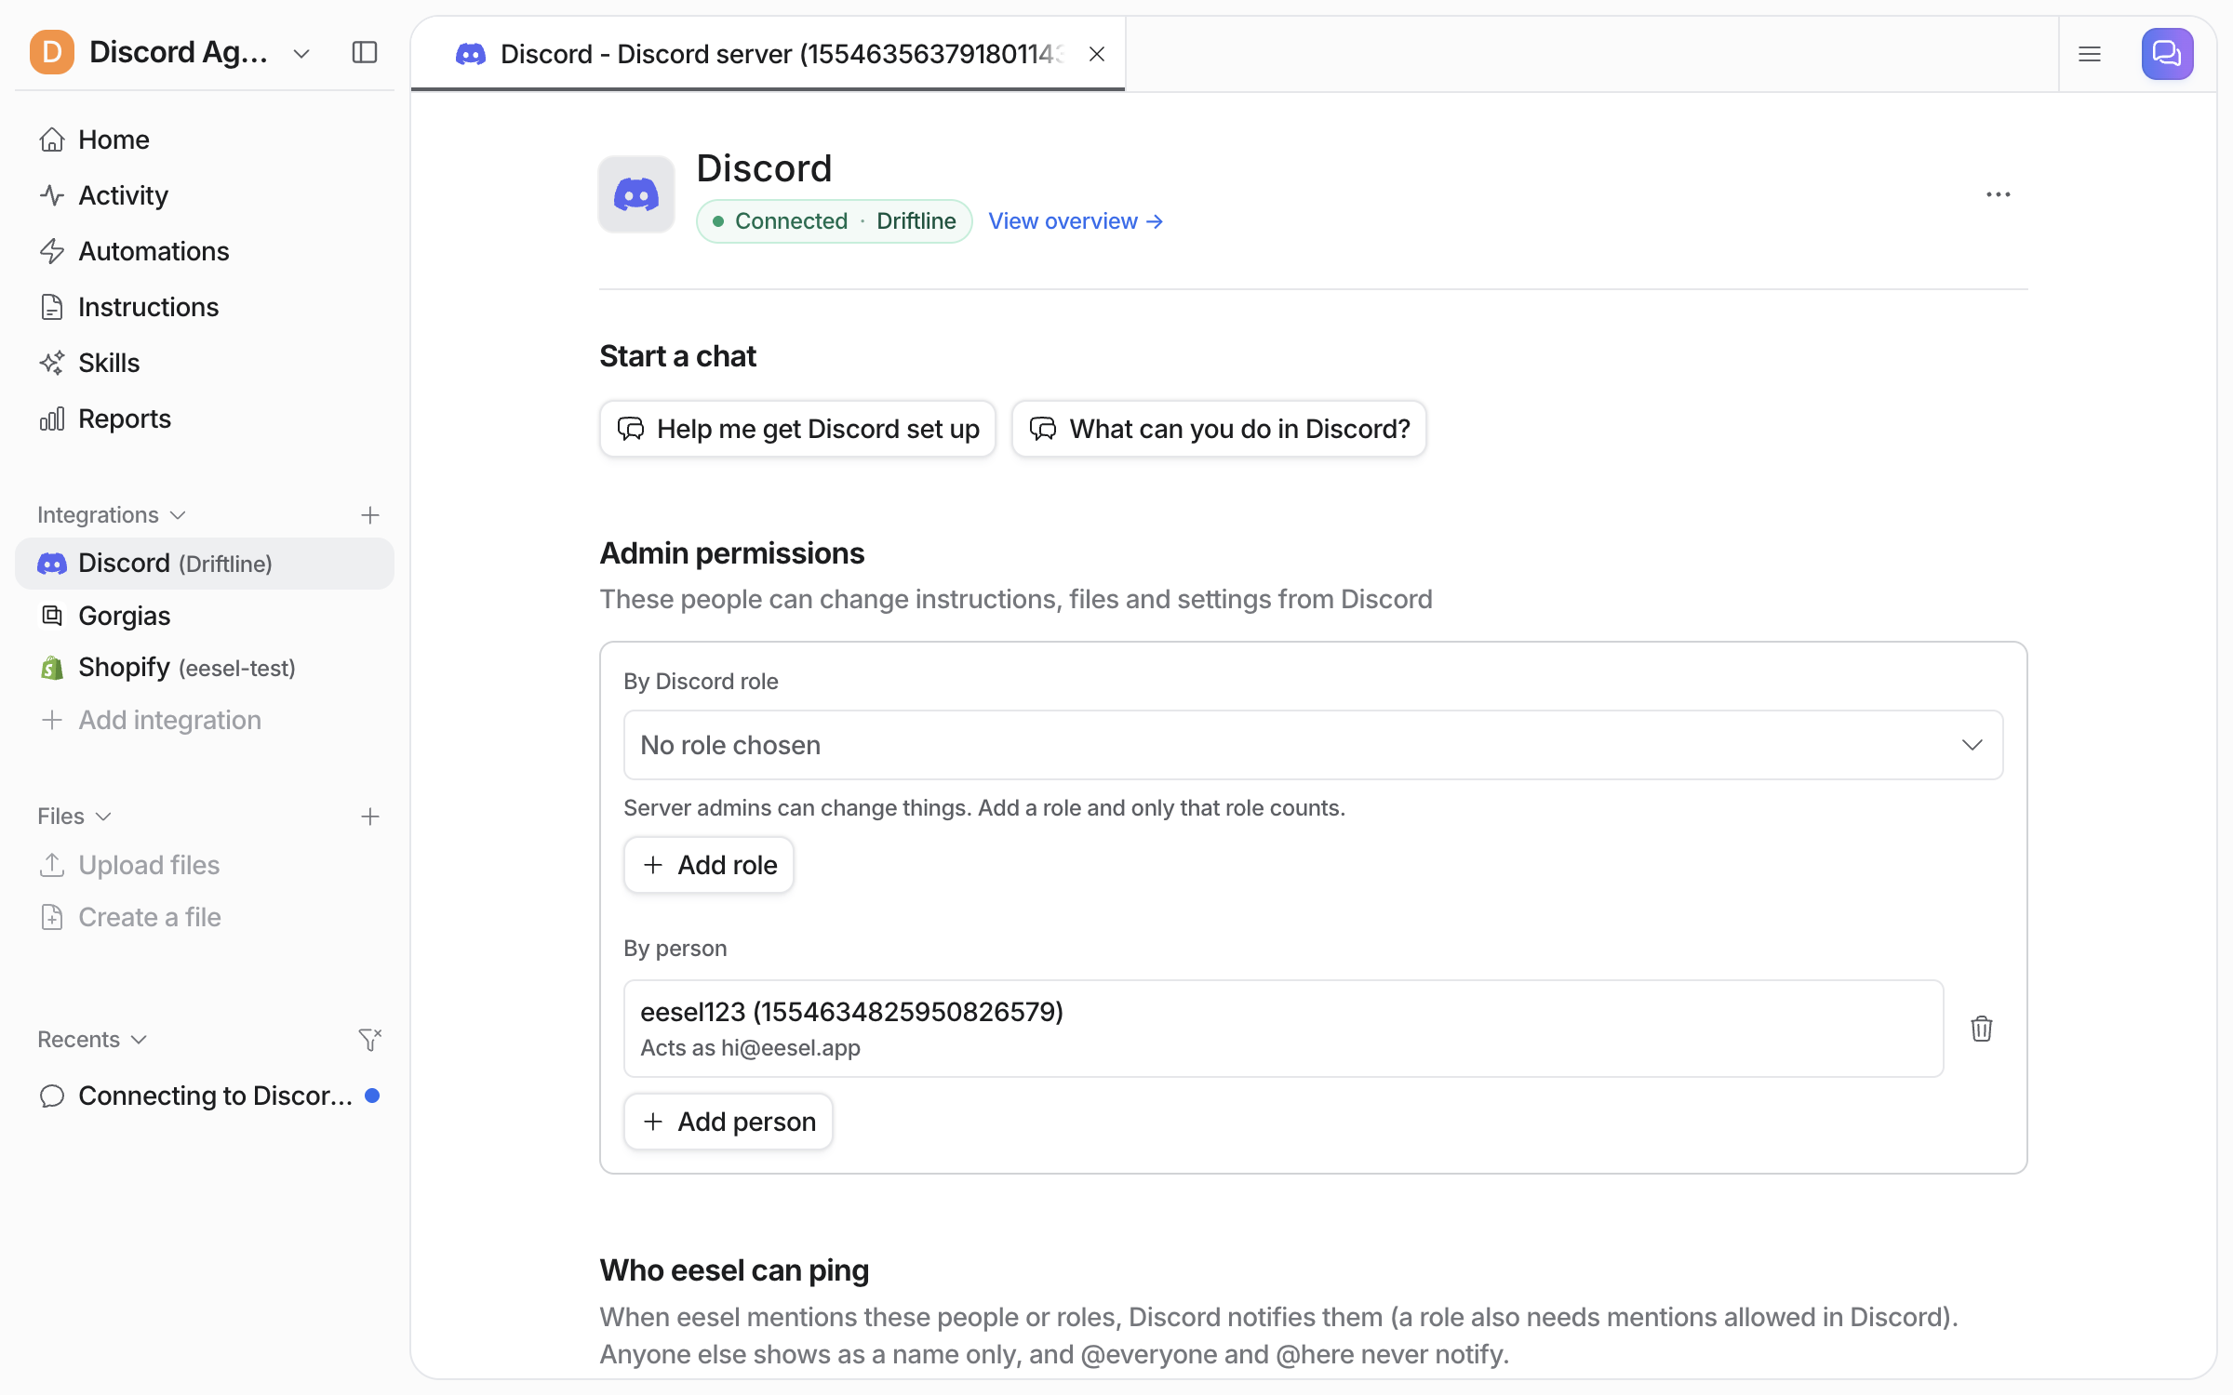Click the plus icon beside Files
This screenshot has width=2233, height=1395.
[x=370, y=817]
